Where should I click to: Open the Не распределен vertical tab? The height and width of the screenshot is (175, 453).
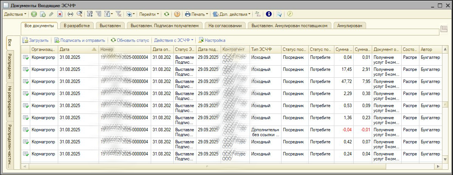coord(10,101)
